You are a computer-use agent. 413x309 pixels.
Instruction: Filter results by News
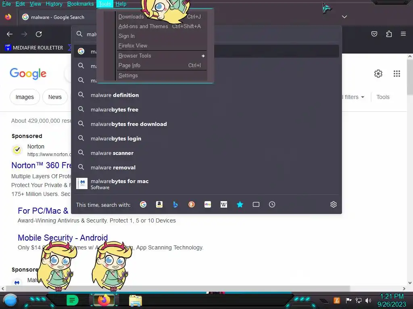click(55, 97)
